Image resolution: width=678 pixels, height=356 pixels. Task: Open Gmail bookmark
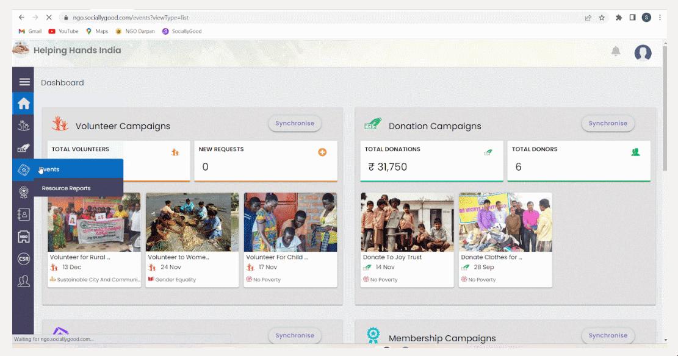click(x=30, y=31)
